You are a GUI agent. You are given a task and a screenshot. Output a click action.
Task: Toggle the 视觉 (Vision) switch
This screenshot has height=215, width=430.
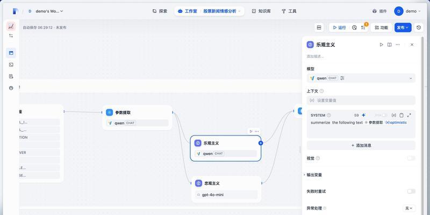pos(411,158)
